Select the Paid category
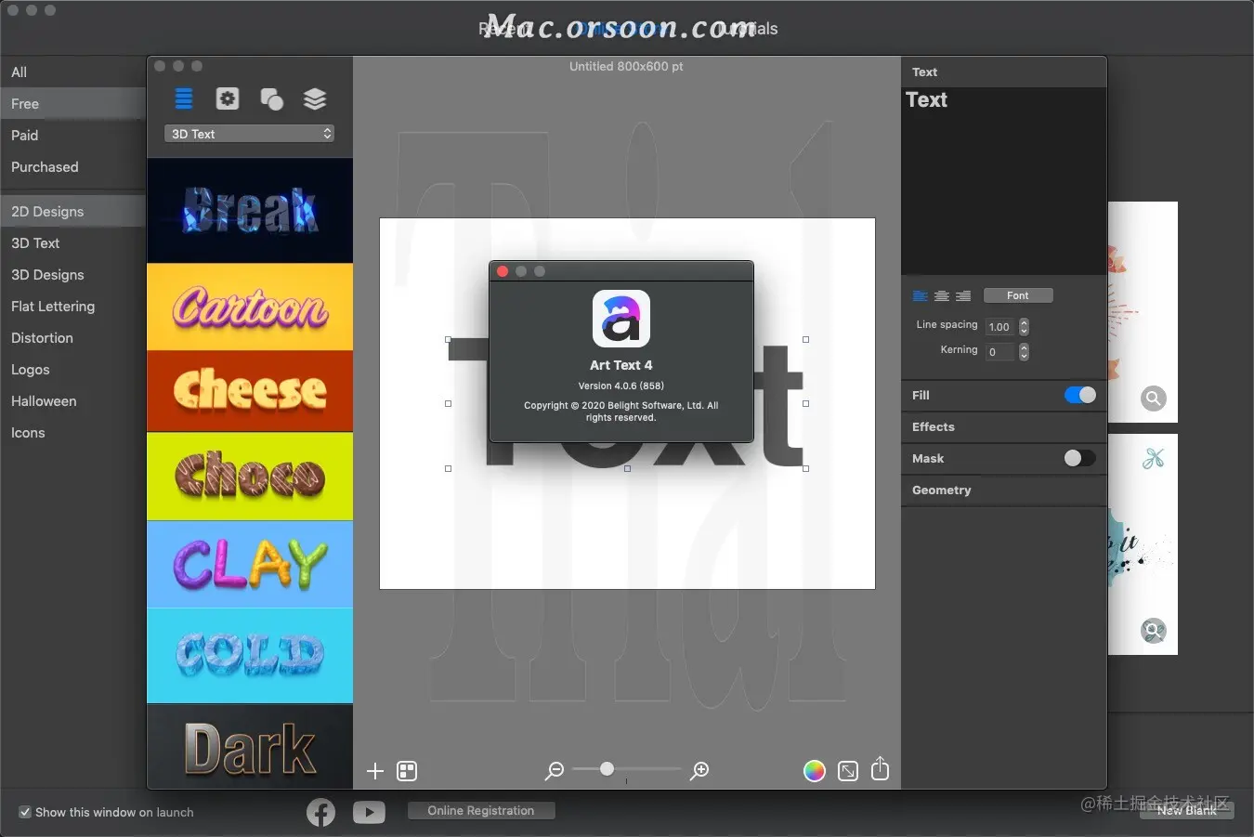The height and width of the screenshot is (837, 1254). pyautogui.click(x=72, y=136)
